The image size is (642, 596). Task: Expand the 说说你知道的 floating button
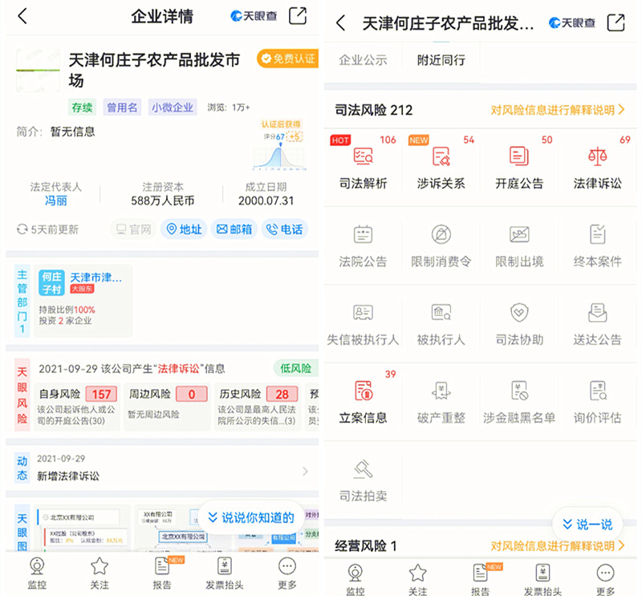[x=251, y=517]
